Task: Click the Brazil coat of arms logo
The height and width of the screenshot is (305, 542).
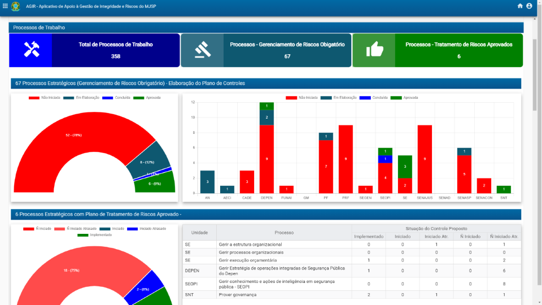Action: (x=16, y=6)
